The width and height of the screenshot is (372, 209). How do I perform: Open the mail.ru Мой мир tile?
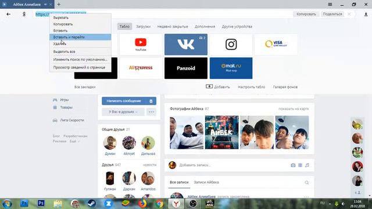pos(231,68)
